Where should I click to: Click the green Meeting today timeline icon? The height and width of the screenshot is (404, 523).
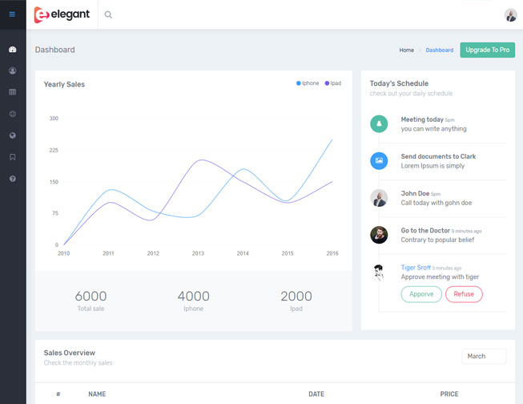point(379,124)
